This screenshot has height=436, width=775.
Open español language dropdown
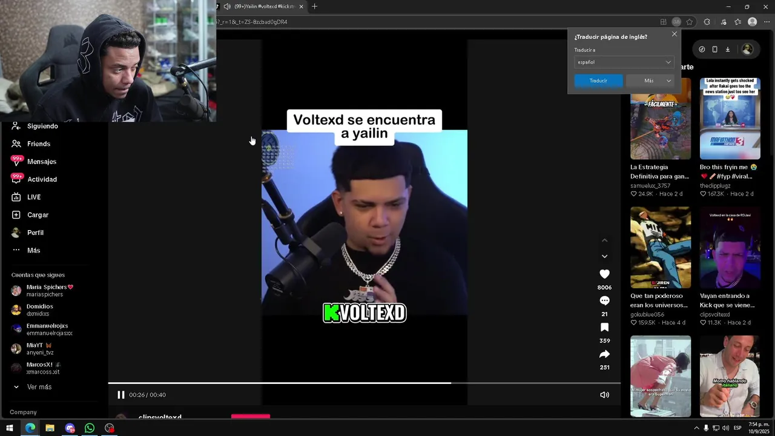point(624,62)
